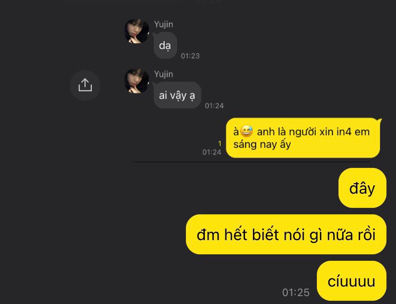Screen dimensions: 396x304
Task: Open Yujin's avatar next to 'dạ' message
Action: (137, 31)
